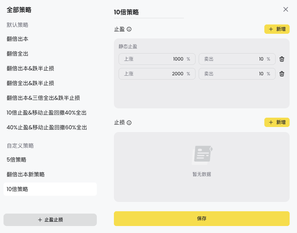Select 翻倍出本&三倍全出&跌半止损 strategy
Screen dimensions: 297x233
(43, 98)
